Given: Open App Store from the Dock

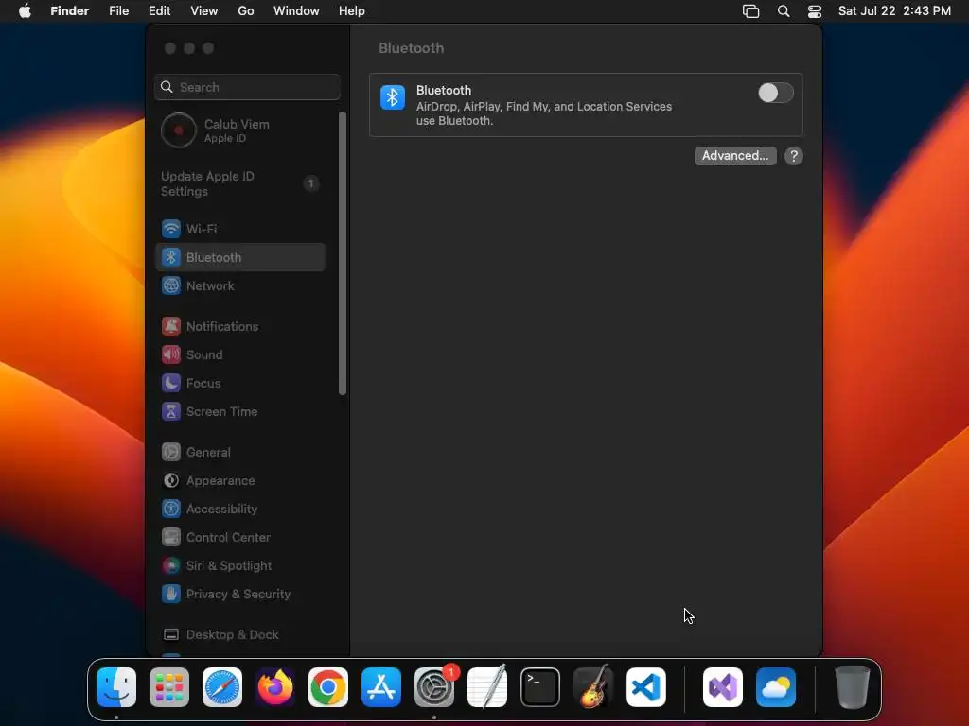Looking at the screenshot, I should click(381, 687).
